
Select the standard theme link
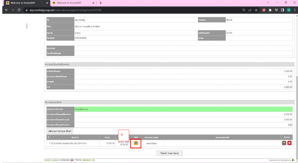(86, 160)
